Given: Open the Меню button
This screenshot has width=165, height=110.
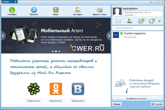Looking at the screenshot, I should click(x=117, y=104).
